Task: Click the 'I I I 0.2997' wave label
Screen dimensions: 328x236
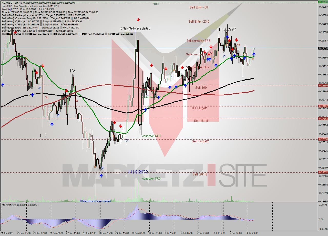Action: (226, 30)
